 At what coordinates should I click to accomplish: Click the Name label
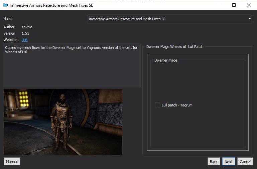point(8,19)
